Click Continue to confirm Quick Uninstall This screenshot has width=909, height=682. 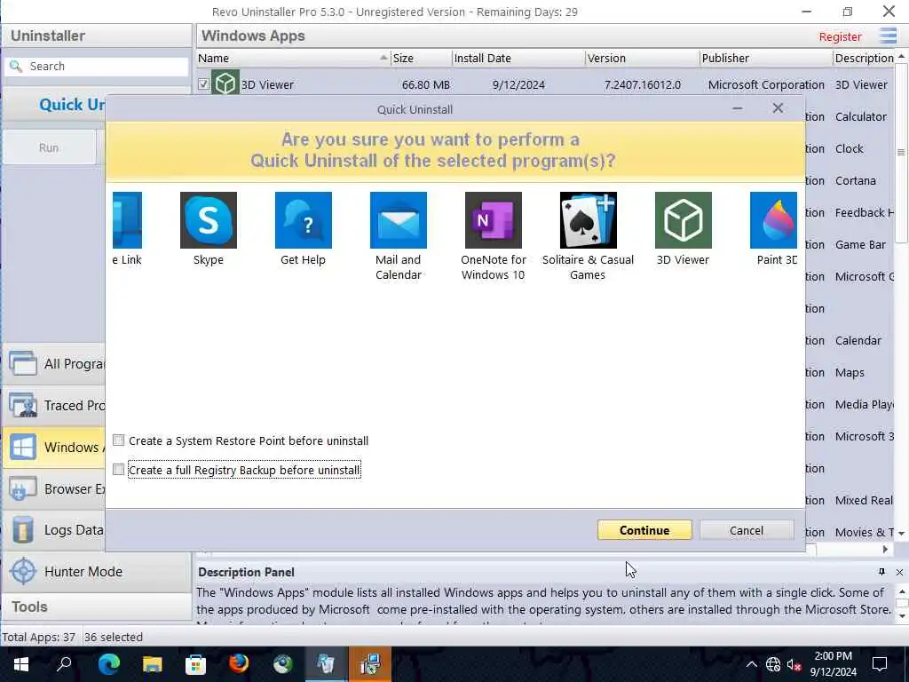(x=644, y=530)
